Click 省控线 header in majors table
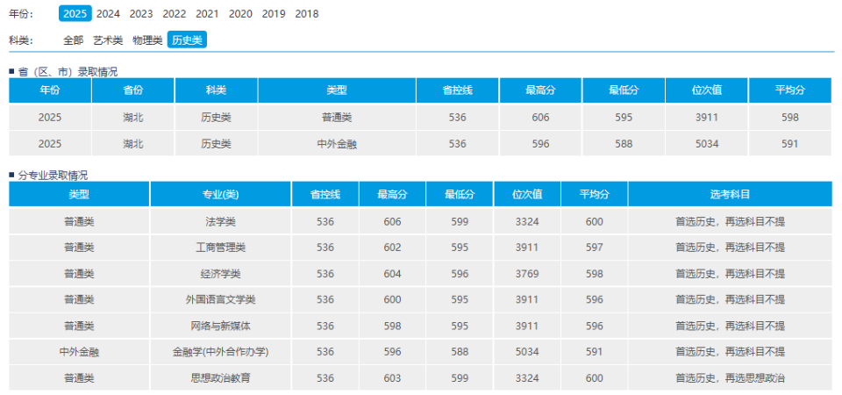The height and width of the screenshot is (395, 842). pyautogui.click(x=325, y=194)
